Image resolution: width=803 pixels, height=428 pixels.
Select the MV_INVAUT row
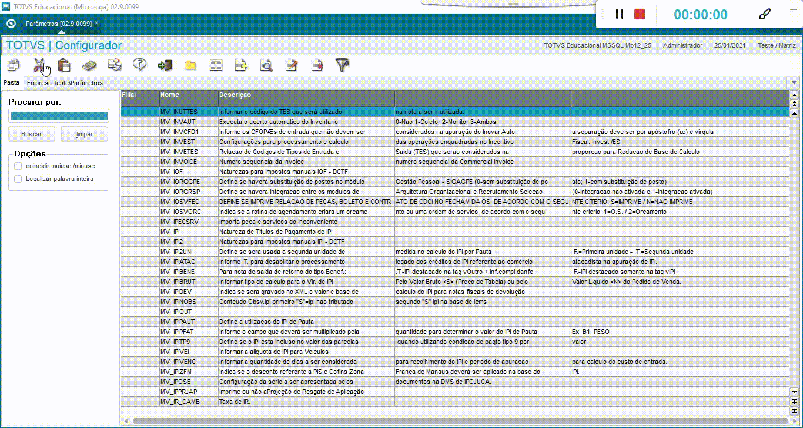point(454,122)
